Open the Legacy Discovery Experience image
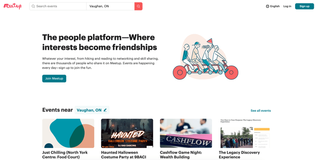The image size is (315, 160). (x=245, y=133)
